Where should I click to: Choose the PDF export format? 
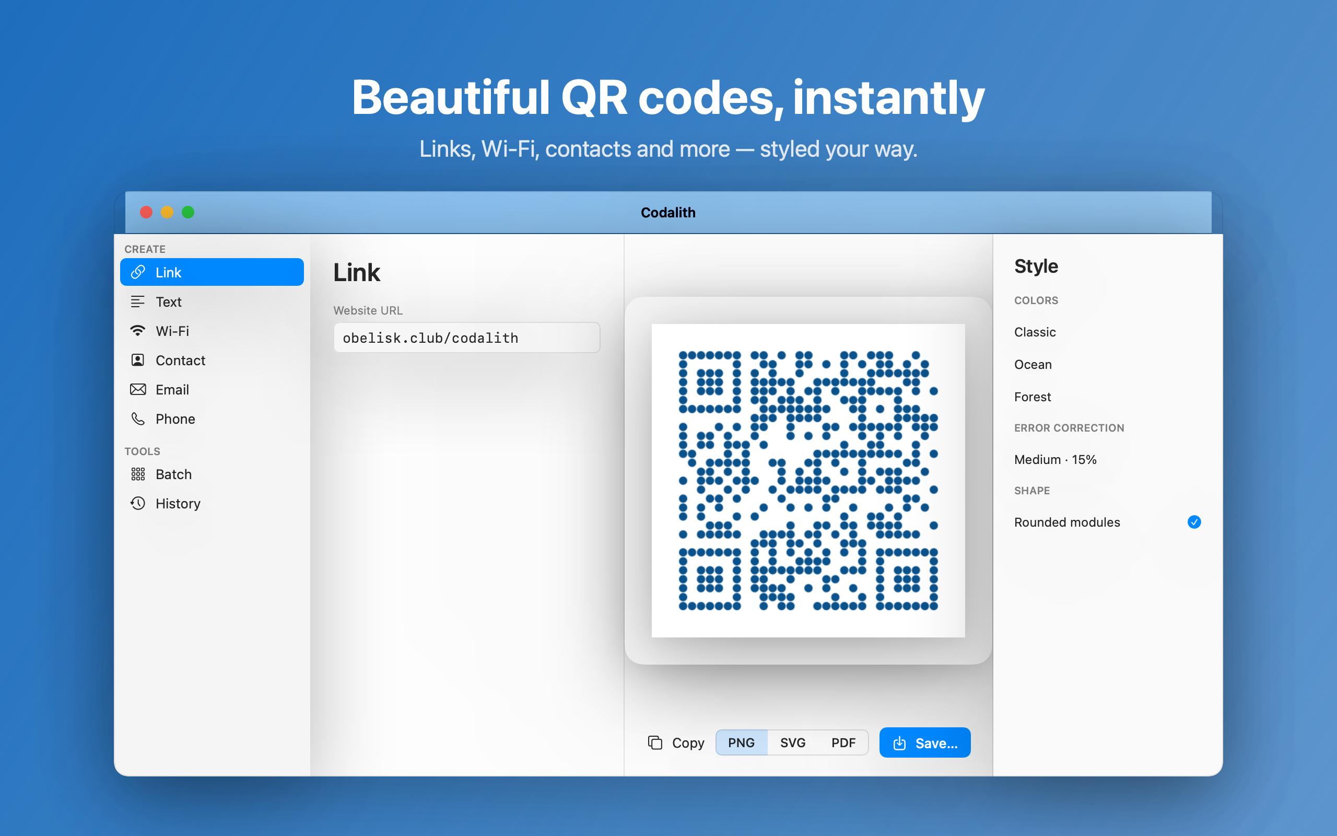(x=843, y=742)
